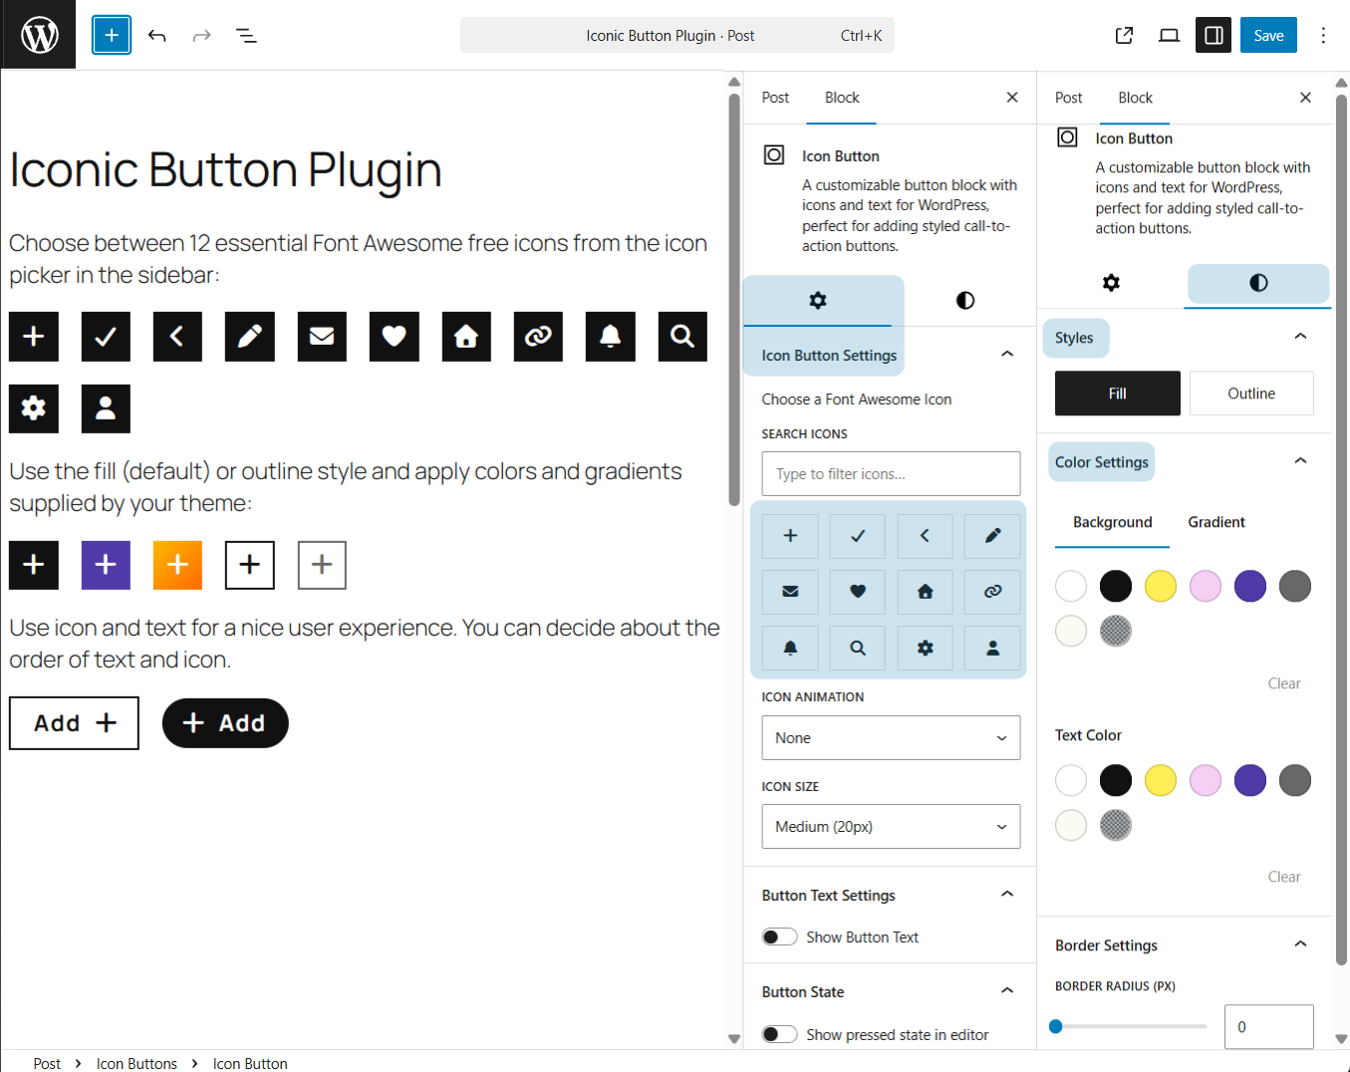Click the Iconic Button Plugin post title
The image size is (1350, 1072).
(x=225, y=169)
